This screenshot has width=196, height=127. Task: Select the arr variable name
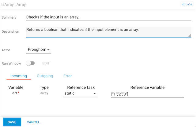[15, 93]
